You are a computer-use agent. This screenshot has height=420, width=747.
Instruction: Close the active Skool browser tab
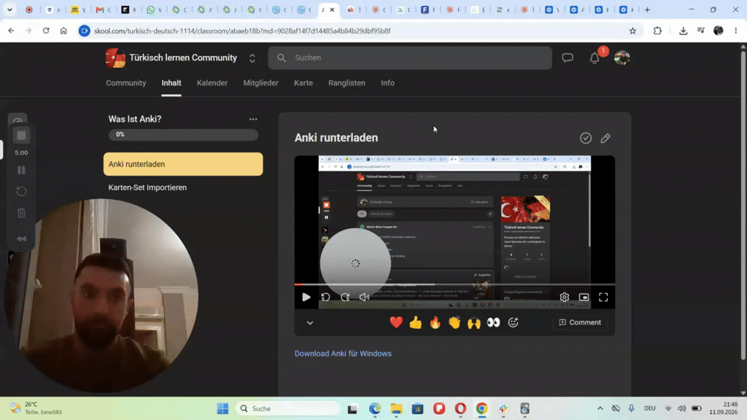tap(332, 9)
